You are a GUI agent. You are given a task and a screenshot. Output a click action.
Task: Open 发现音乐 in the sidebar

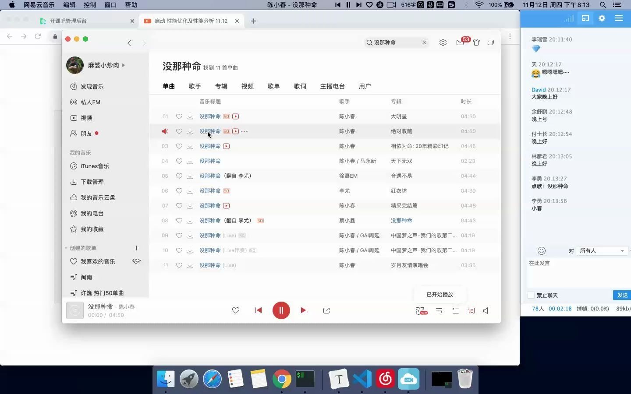87,87
